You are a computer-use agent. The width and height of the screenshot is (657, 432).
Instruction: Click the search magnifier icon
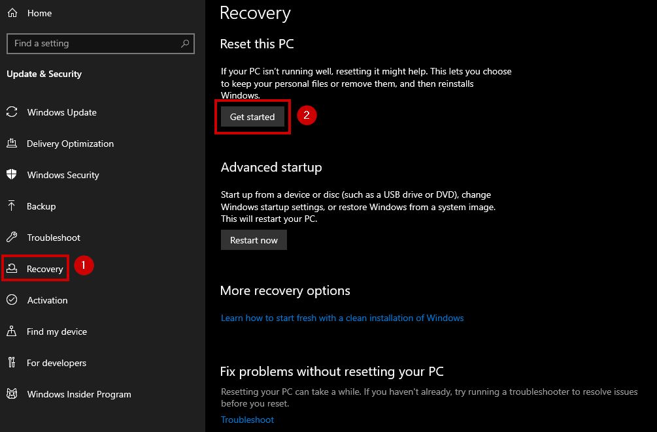pyautogui.click(x=185, y=44)
